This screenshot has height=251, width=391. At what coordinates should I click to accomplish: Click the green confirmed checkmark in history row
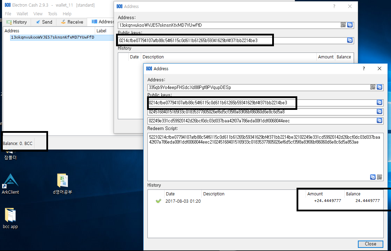158,201
